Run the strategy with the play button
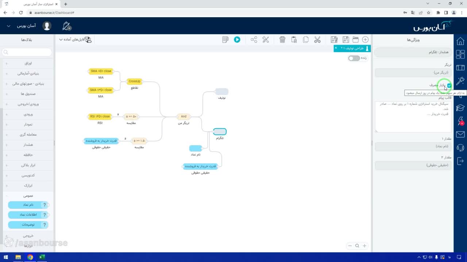The height and width of the screenshot is (262, 467). (x=237, y=40)
